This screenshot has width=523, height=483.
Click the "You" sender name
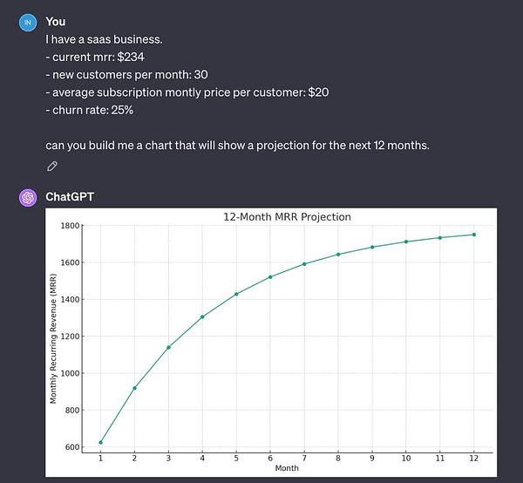[x=55, y=22]
